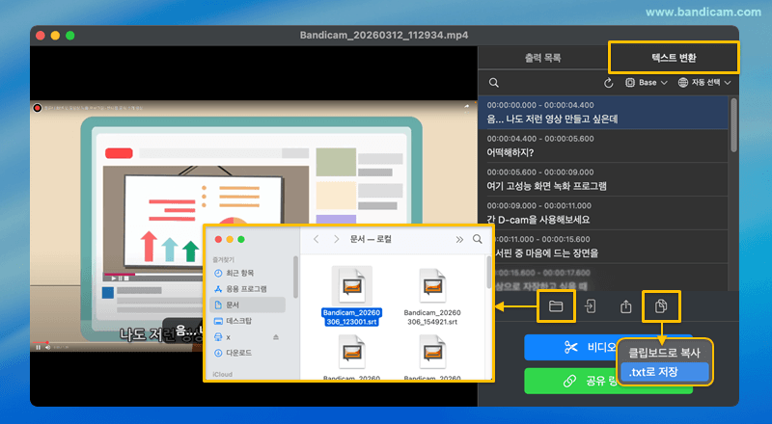Open 다운로드 in Finder sidebar
Viewport: 772px width, 424px height.
248,353
